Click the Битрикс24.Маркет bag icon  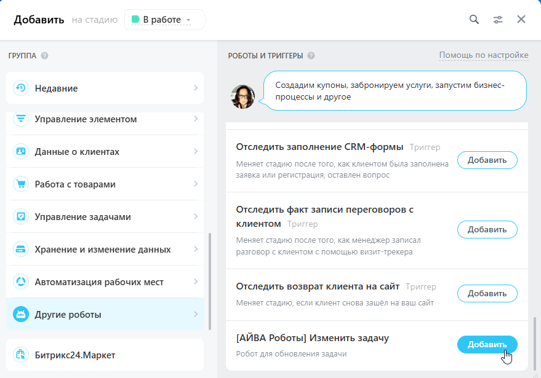pos(21,355)
